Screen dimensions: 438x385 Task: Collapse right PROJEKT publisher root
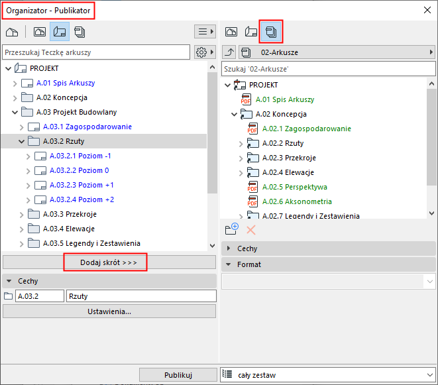(x=228, y=85)
